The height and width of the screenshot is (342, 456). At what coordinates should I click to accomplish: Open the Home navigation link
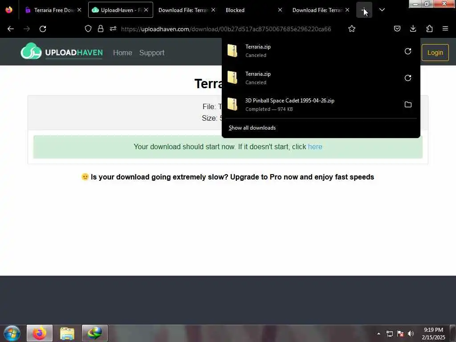[122, 53]
